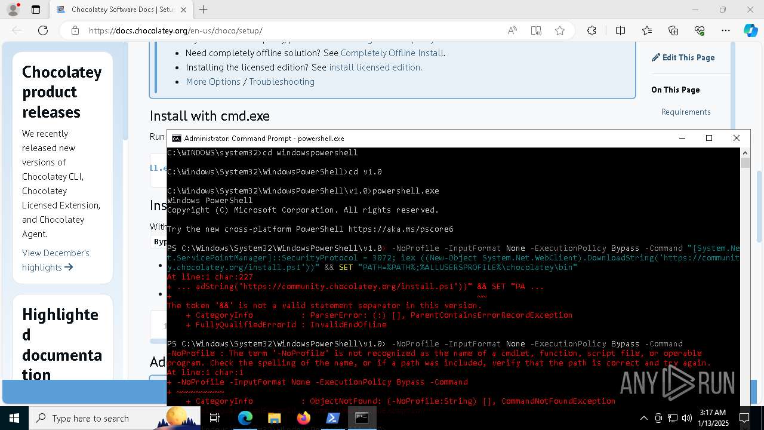Open Completely Offline Install link
The image size is (764, 430).
coord(392,53)
